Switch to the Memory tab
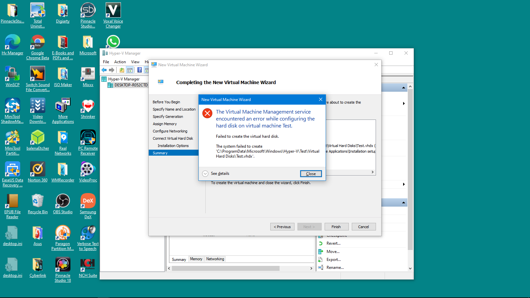Image resolution: width=530 pixels, height=298 pixels. coord(196,259)
